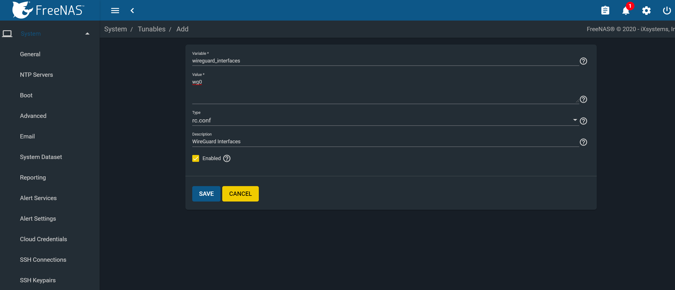Go to Reporting settings
Image resolution: width=675 pixels, height=290 pixels.
tap(33, 178)
